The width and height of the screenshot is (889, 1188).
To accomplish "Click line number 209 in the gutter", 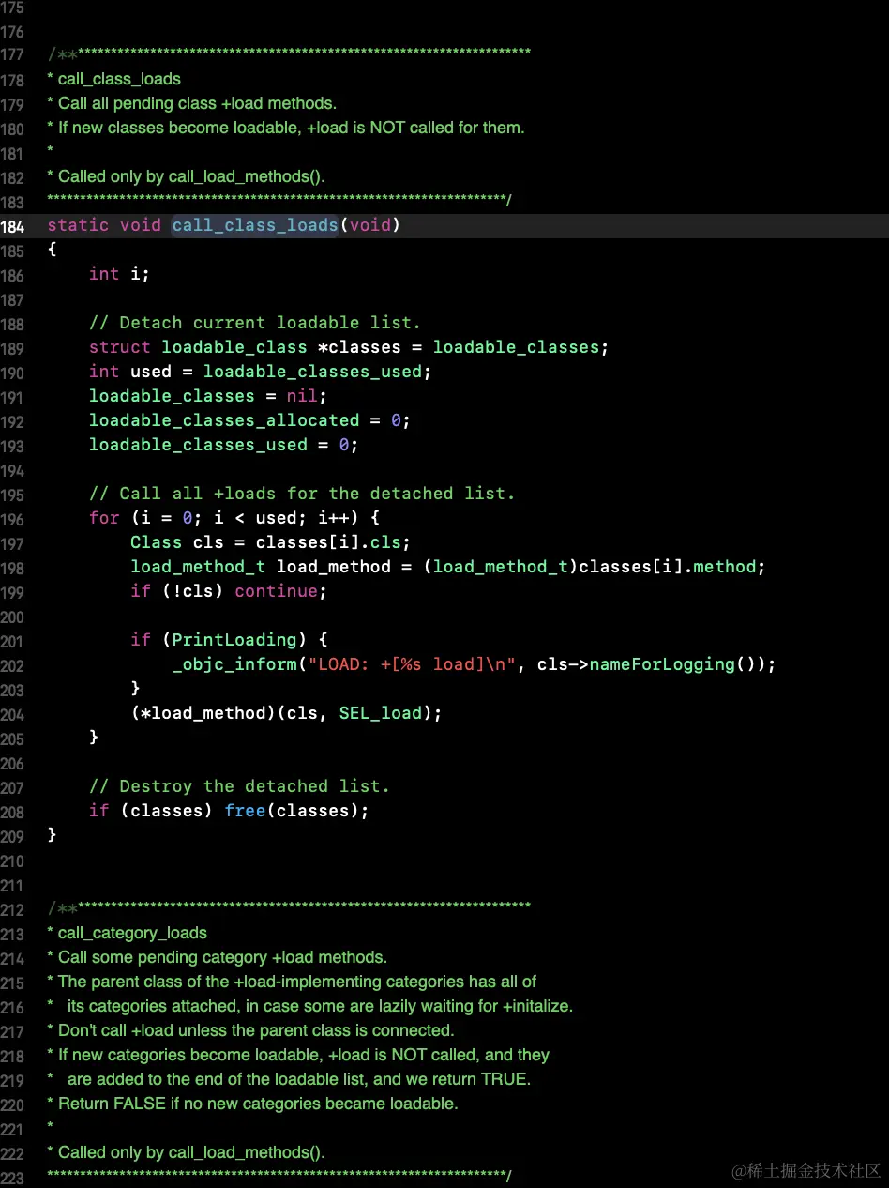I will (x=13, y=836).
